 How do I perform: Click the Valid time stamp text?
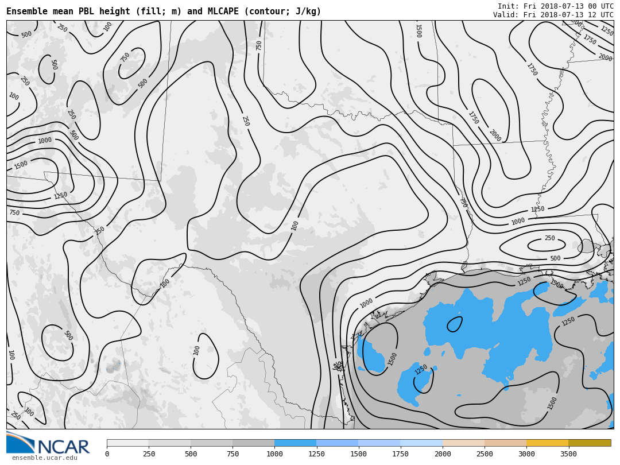coord(553,15)
